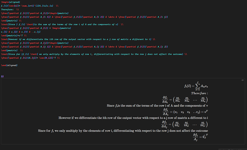This screenshot has width=247, height=150.
Task: Click rendered sentence starting 'However if we differentiate'
Action: pos(133,118)
